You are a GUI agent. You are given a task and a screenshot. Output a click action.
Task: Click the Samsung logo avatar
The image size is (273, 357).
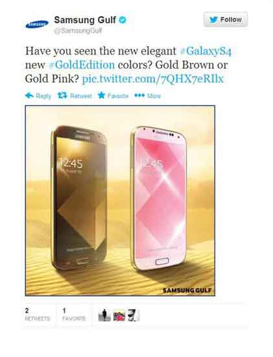[37, 24]
